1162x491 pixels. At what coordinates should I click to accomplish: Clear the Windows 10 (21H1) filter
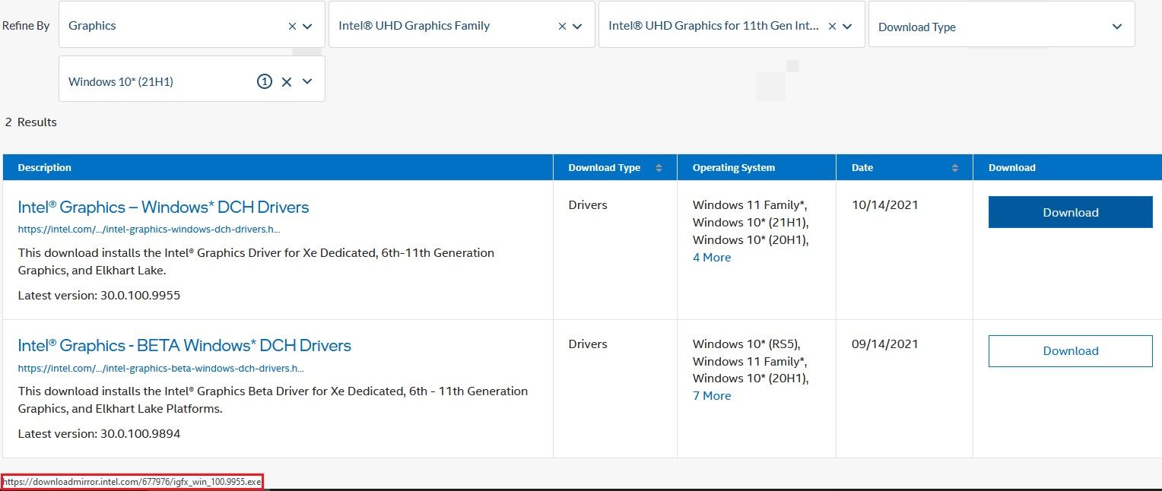(x=286, y=81)
